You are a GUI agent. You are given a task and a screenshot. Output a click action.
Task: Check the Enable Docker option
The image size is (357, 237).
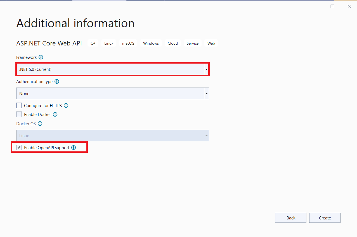point(19,114)
